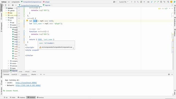This screenshot has height=99, width=176.
Task: Click the yellow warnings count indicator
Action: click(x=159, y=9)
